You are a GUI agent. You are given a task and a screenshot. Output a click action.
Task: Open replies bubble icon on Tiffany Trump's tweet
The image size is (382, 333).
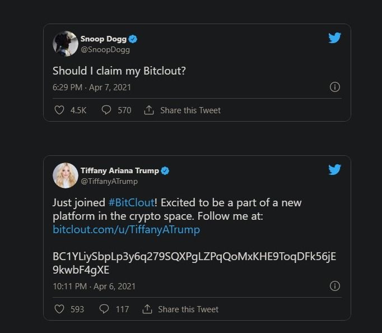coord(104,309)
